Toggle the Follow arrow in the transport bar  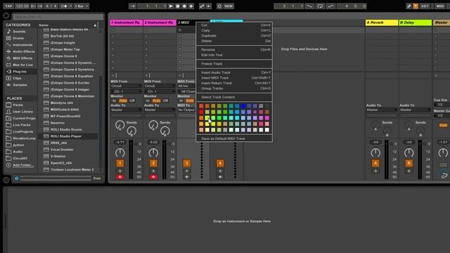pos(132,6)
